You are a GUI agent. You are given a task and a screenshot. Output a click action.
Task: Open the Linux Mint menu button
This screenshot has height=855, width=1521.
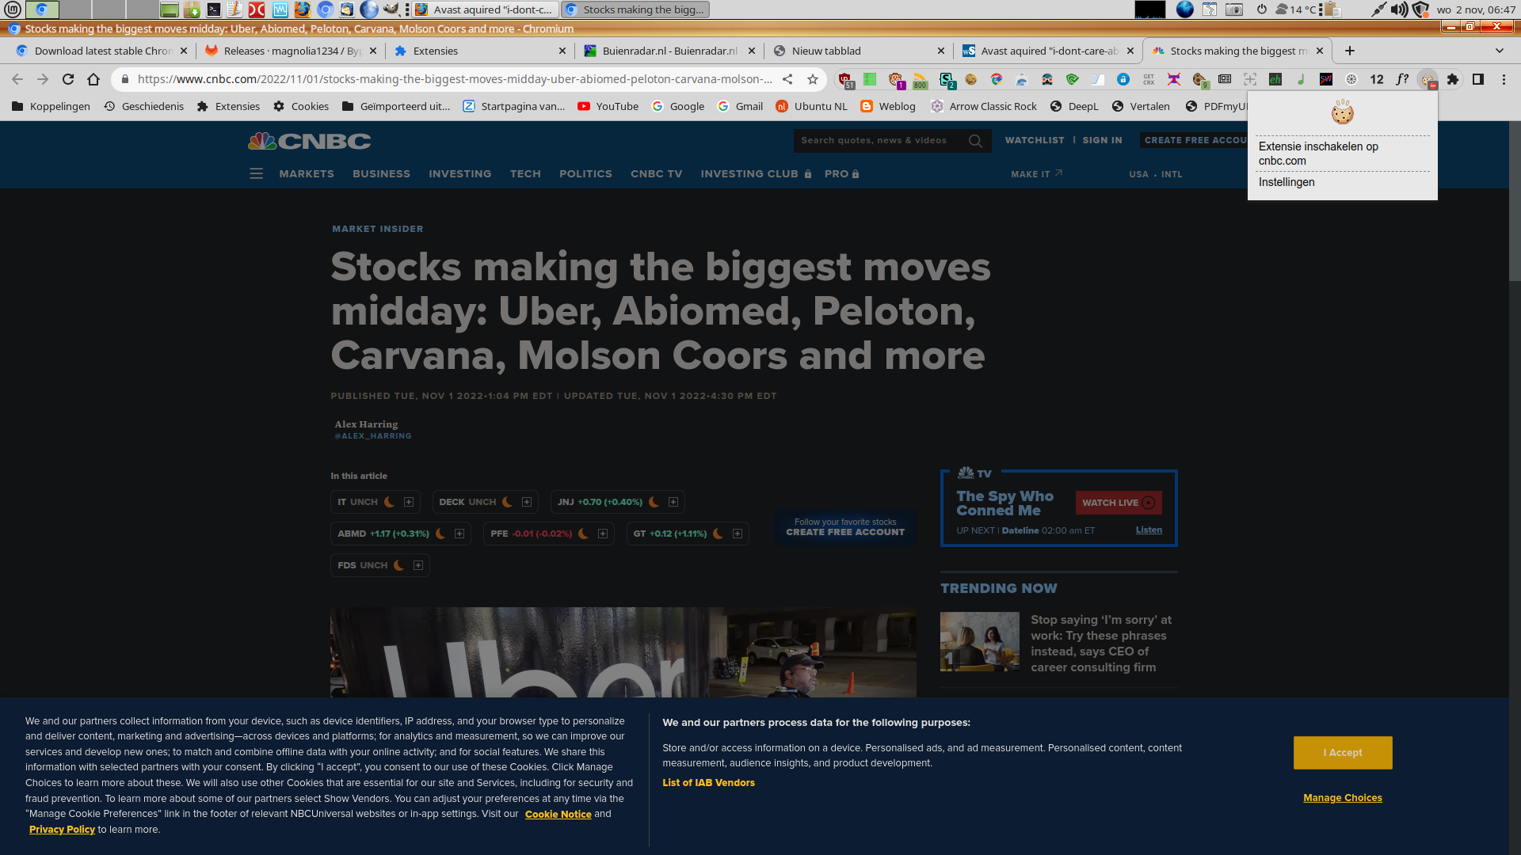coord(13,9)
